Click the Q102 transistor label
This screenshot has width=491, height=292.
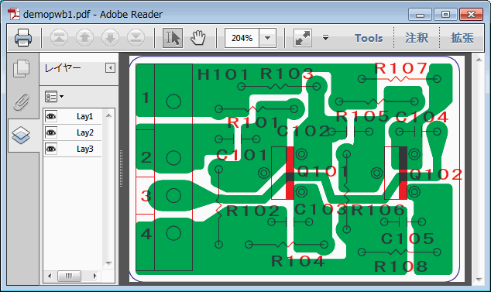click(436, 174)
